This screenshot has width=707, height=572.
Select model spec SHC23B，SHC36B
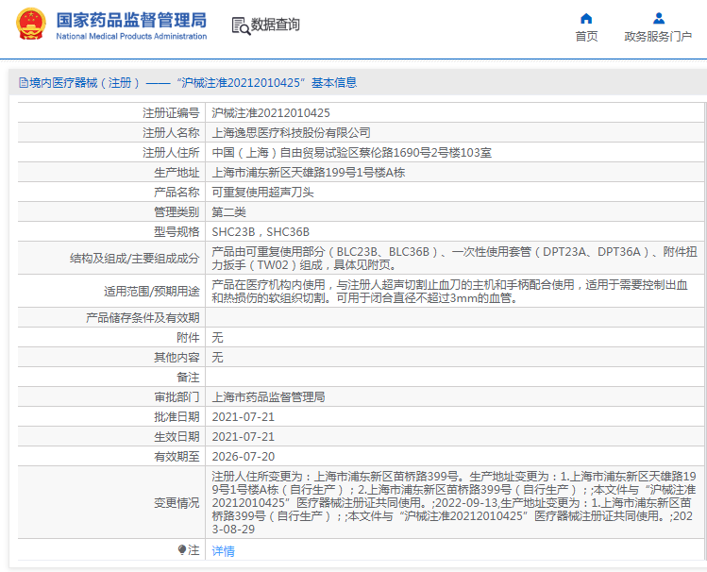(261, 231)
